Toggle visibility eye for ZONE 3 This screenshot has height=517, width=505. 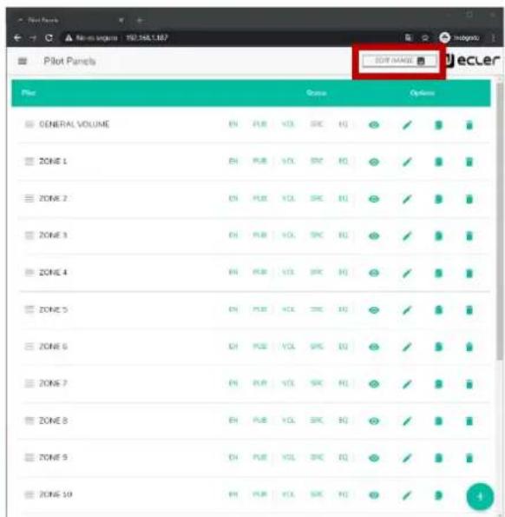point(374,235)
